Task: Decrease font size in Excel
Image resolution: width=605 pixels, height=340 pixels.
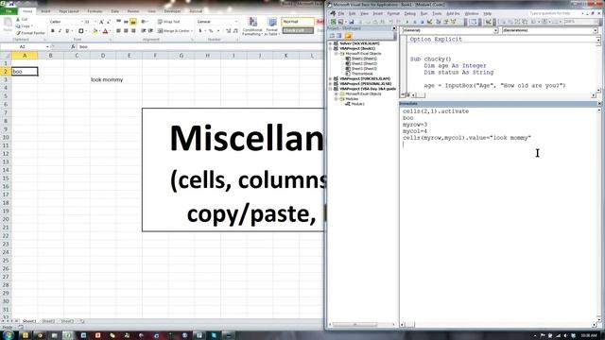Action: [x=109, y=22]
